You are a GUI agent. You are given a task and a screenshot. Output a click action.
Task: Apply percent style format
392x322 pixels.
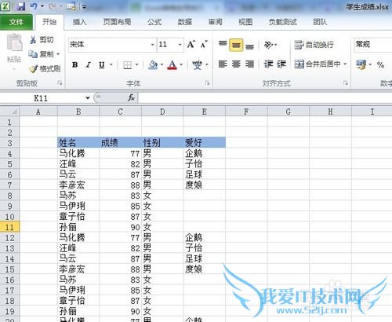point(380,64)
